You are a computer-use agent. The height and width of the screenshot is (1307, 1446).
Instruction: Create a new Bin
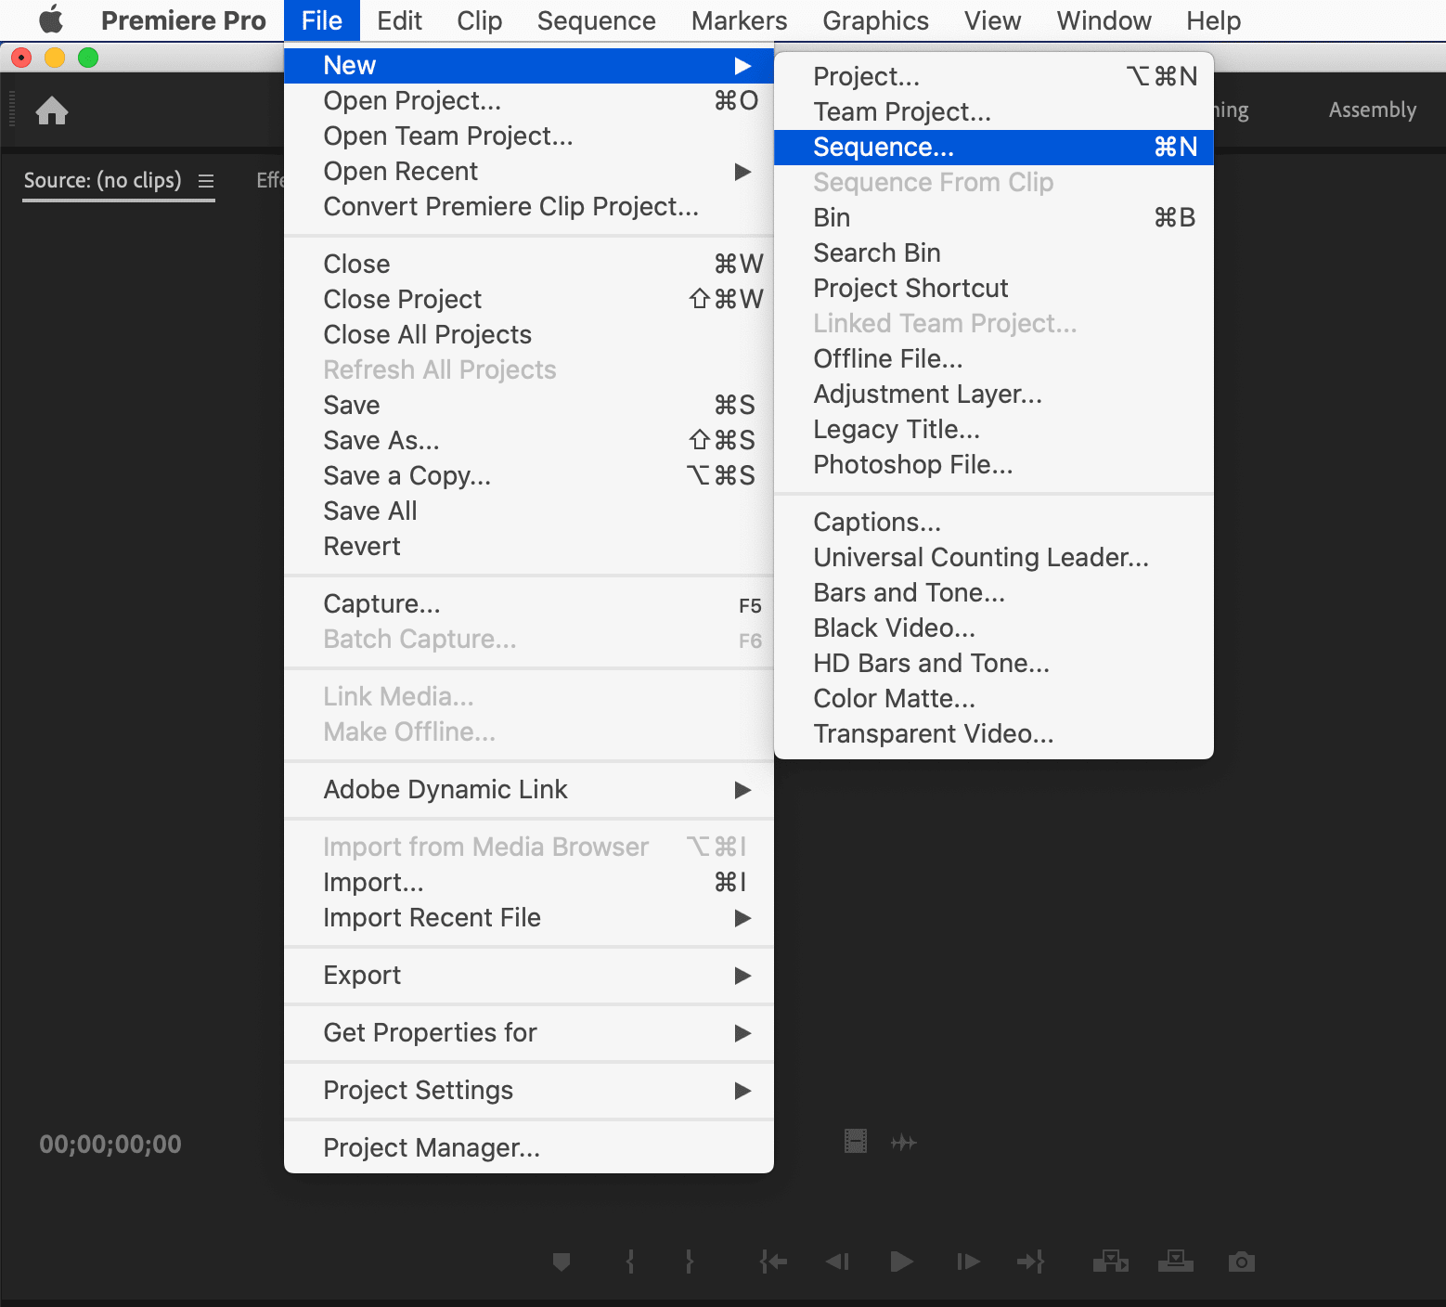pyautogui.click(x=994, y=218)
